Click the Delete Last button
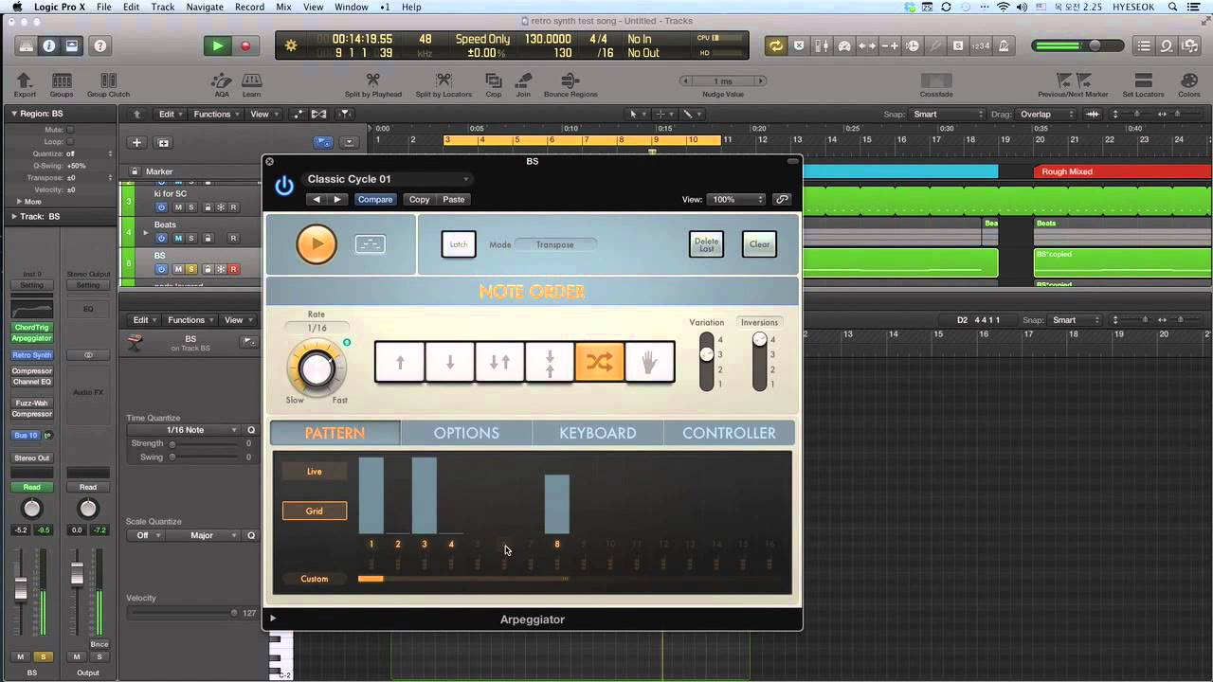 pos(706,244)
